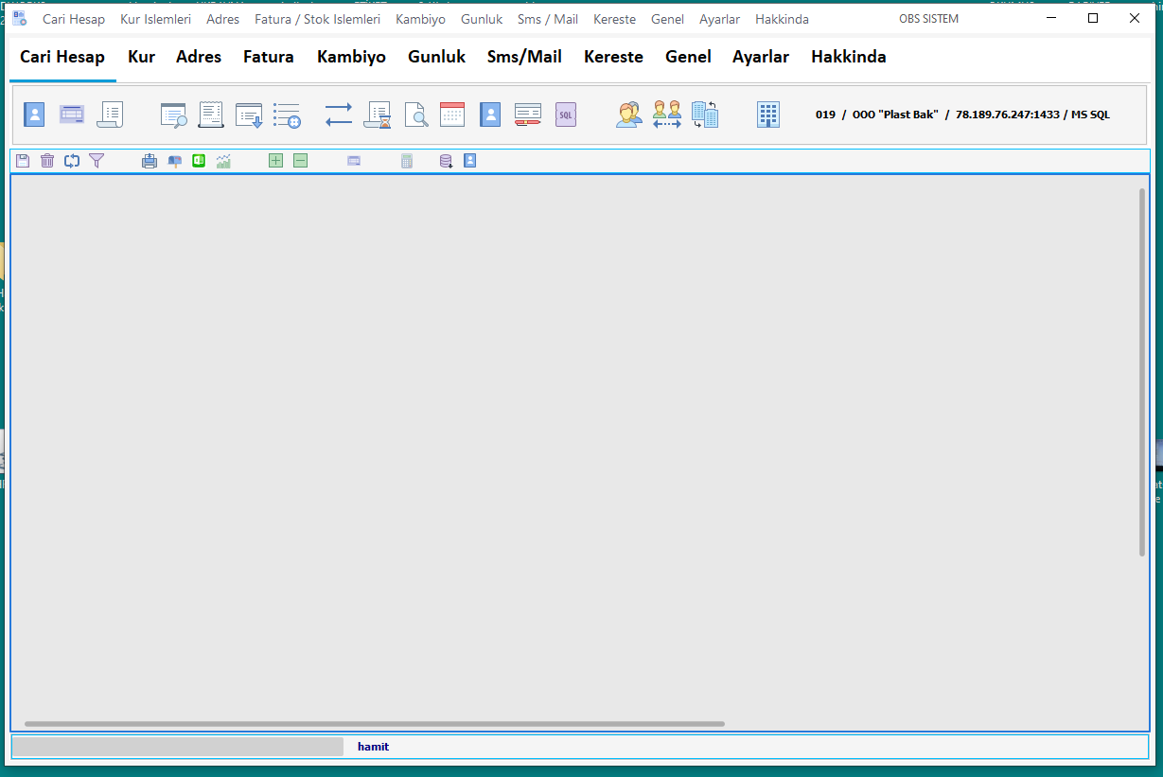Screen dimensions: 1163x777
Task: Switch to the Fatura tab
Action: tap(269, 57)
